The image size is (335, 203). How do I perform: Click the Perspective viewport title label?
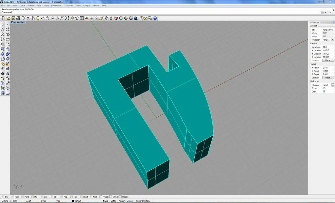pyautogui.click(x=18, y=22)
